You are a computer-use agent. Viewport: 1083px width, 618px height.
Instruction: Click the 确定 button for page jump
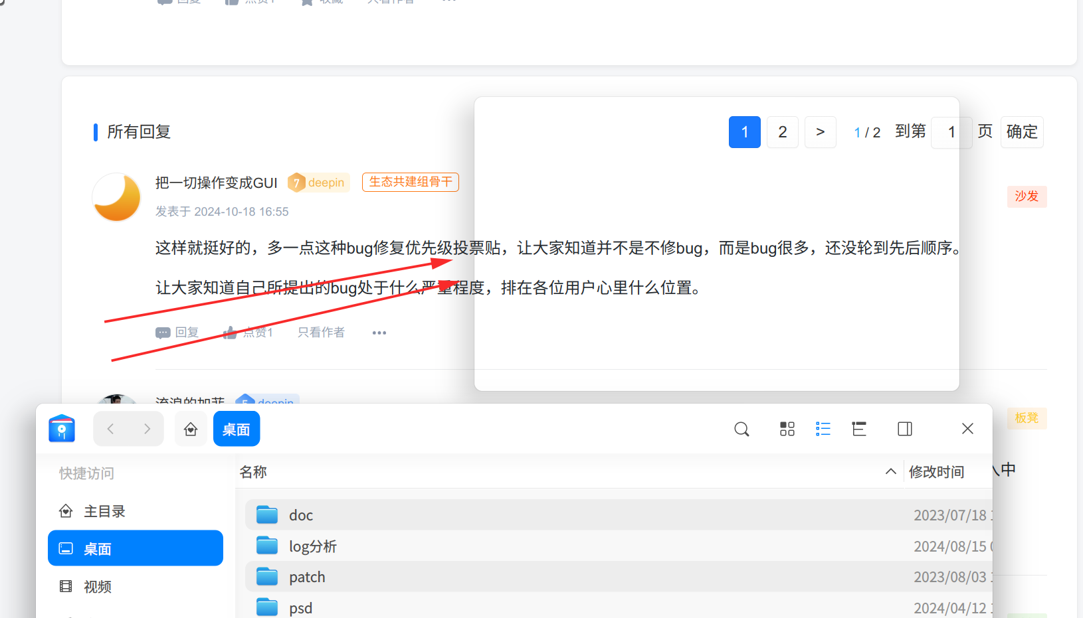click(x=1022, y=132)
